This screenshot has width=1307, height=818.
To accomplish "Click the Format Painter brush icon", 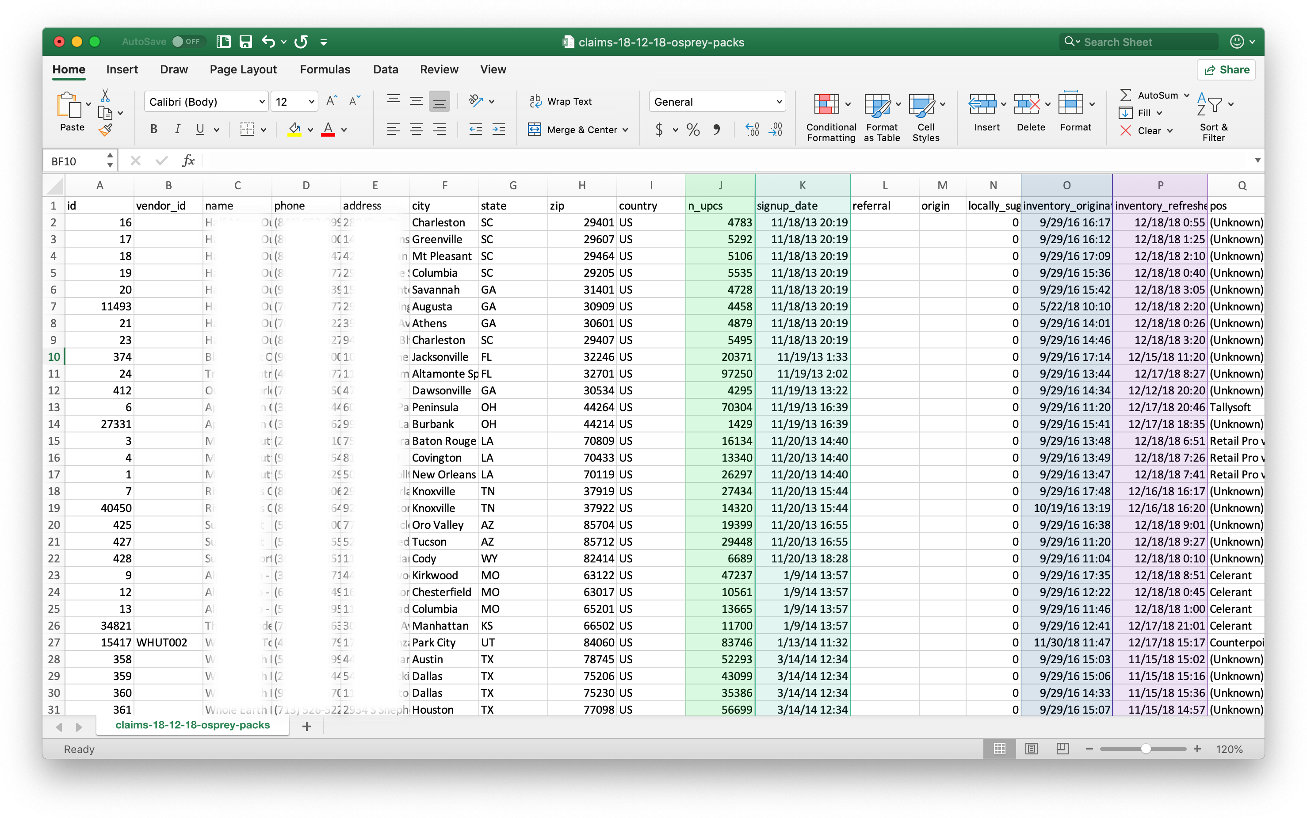I will tap(106, 130).
